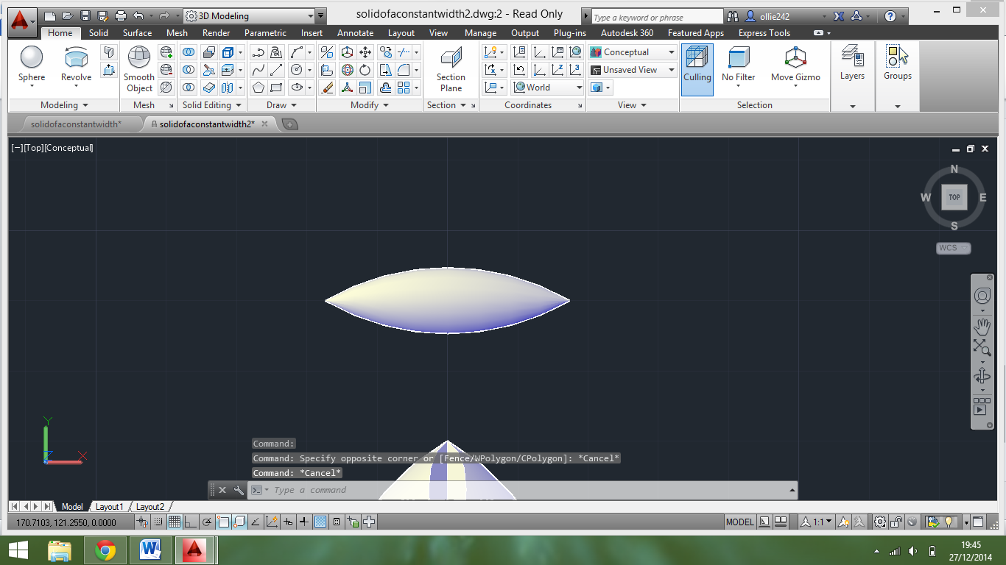Open the World UCS dropdown

(x=547, y=88)
